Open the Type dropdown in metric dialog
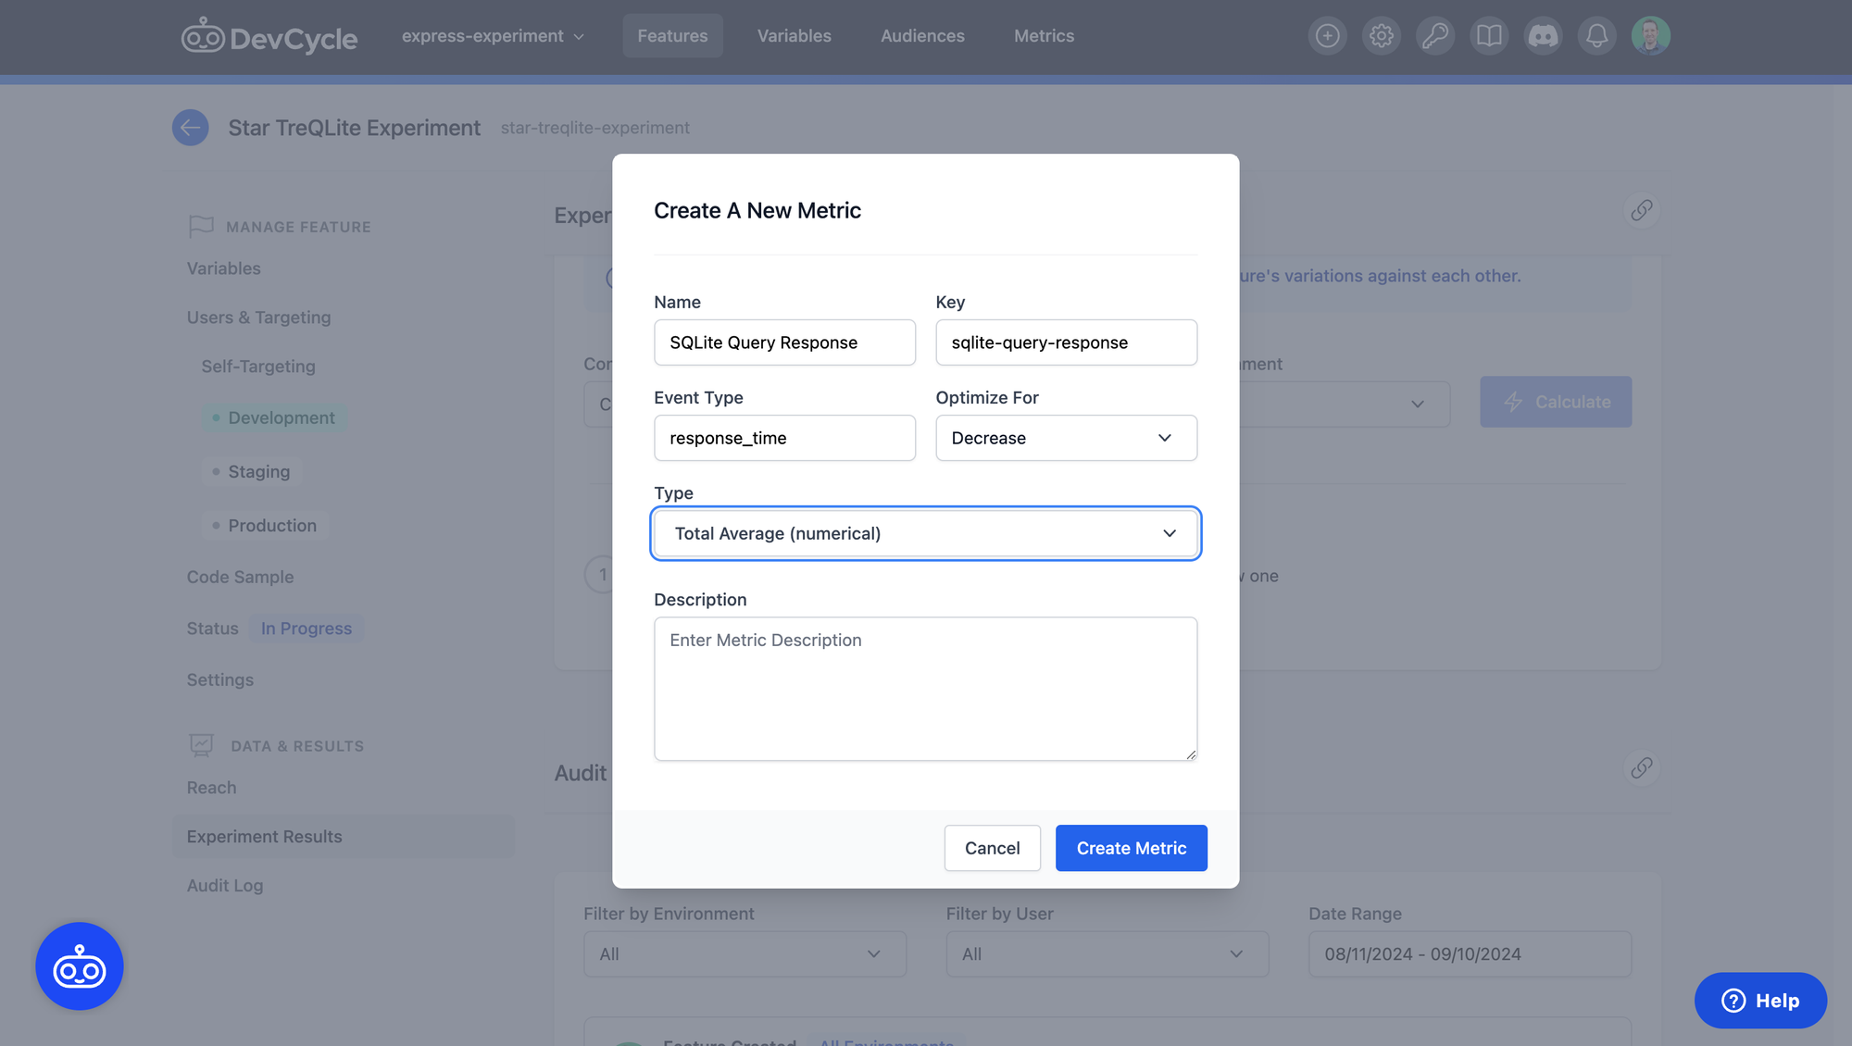The width and height of the screenshot is (1852, 1046). (x=925, y=533)
